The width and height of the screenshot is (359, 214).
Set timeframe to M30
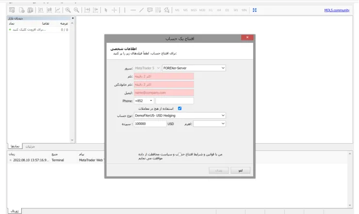pos(202,10)
